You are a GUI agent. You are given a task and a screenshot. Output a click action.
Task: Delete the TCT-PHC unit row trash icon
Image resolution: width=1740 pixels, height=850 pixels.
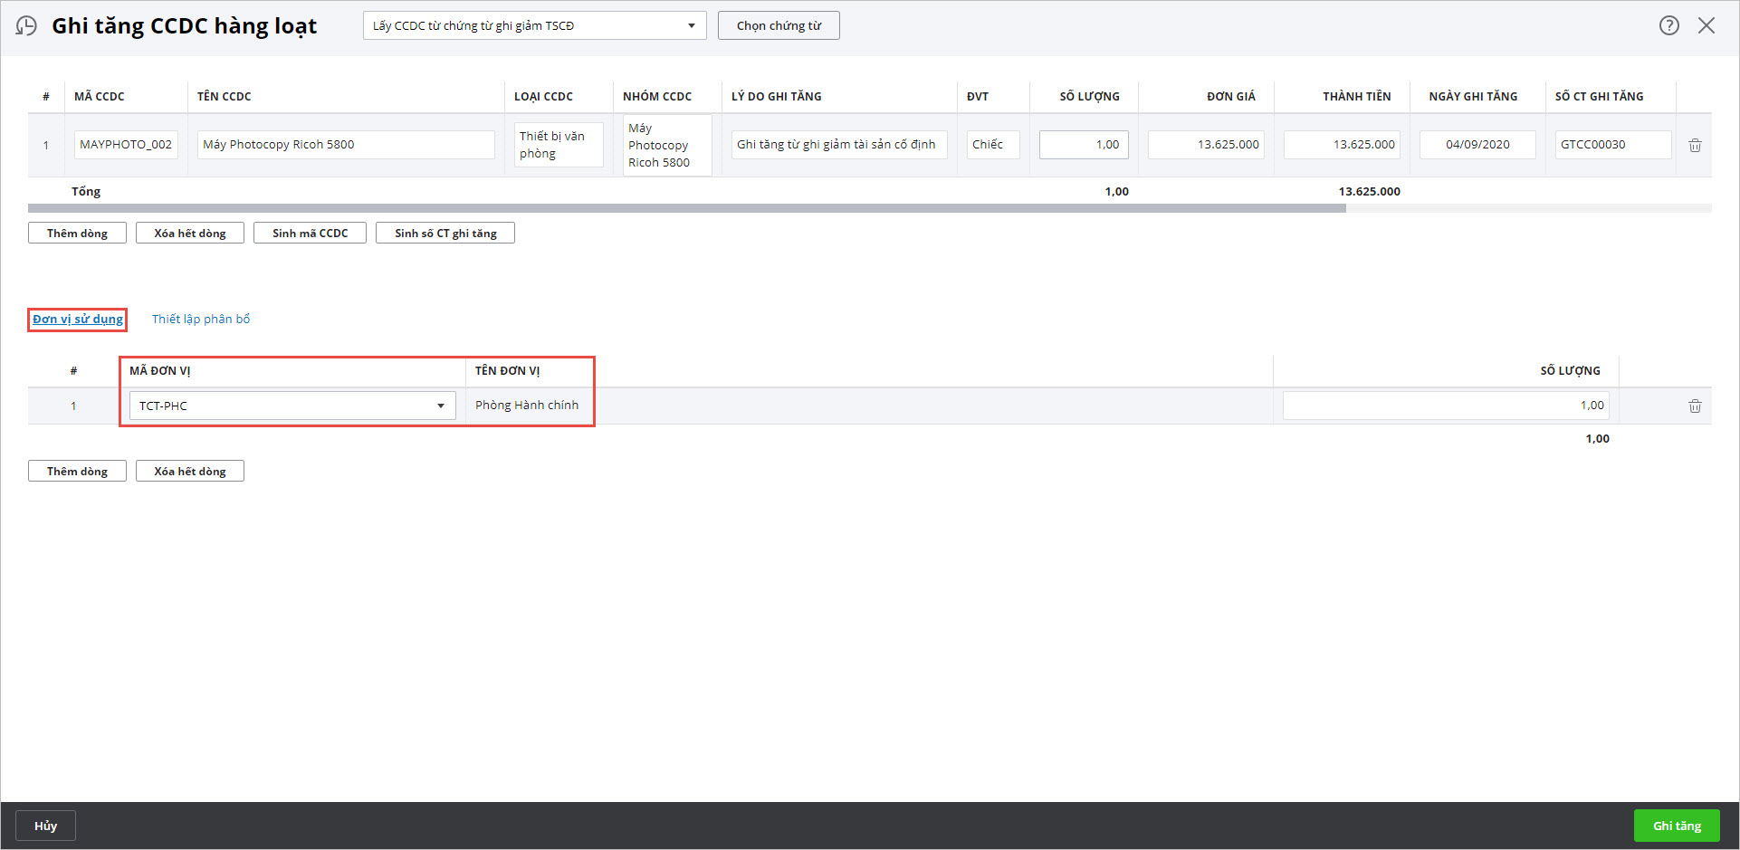1695,406
